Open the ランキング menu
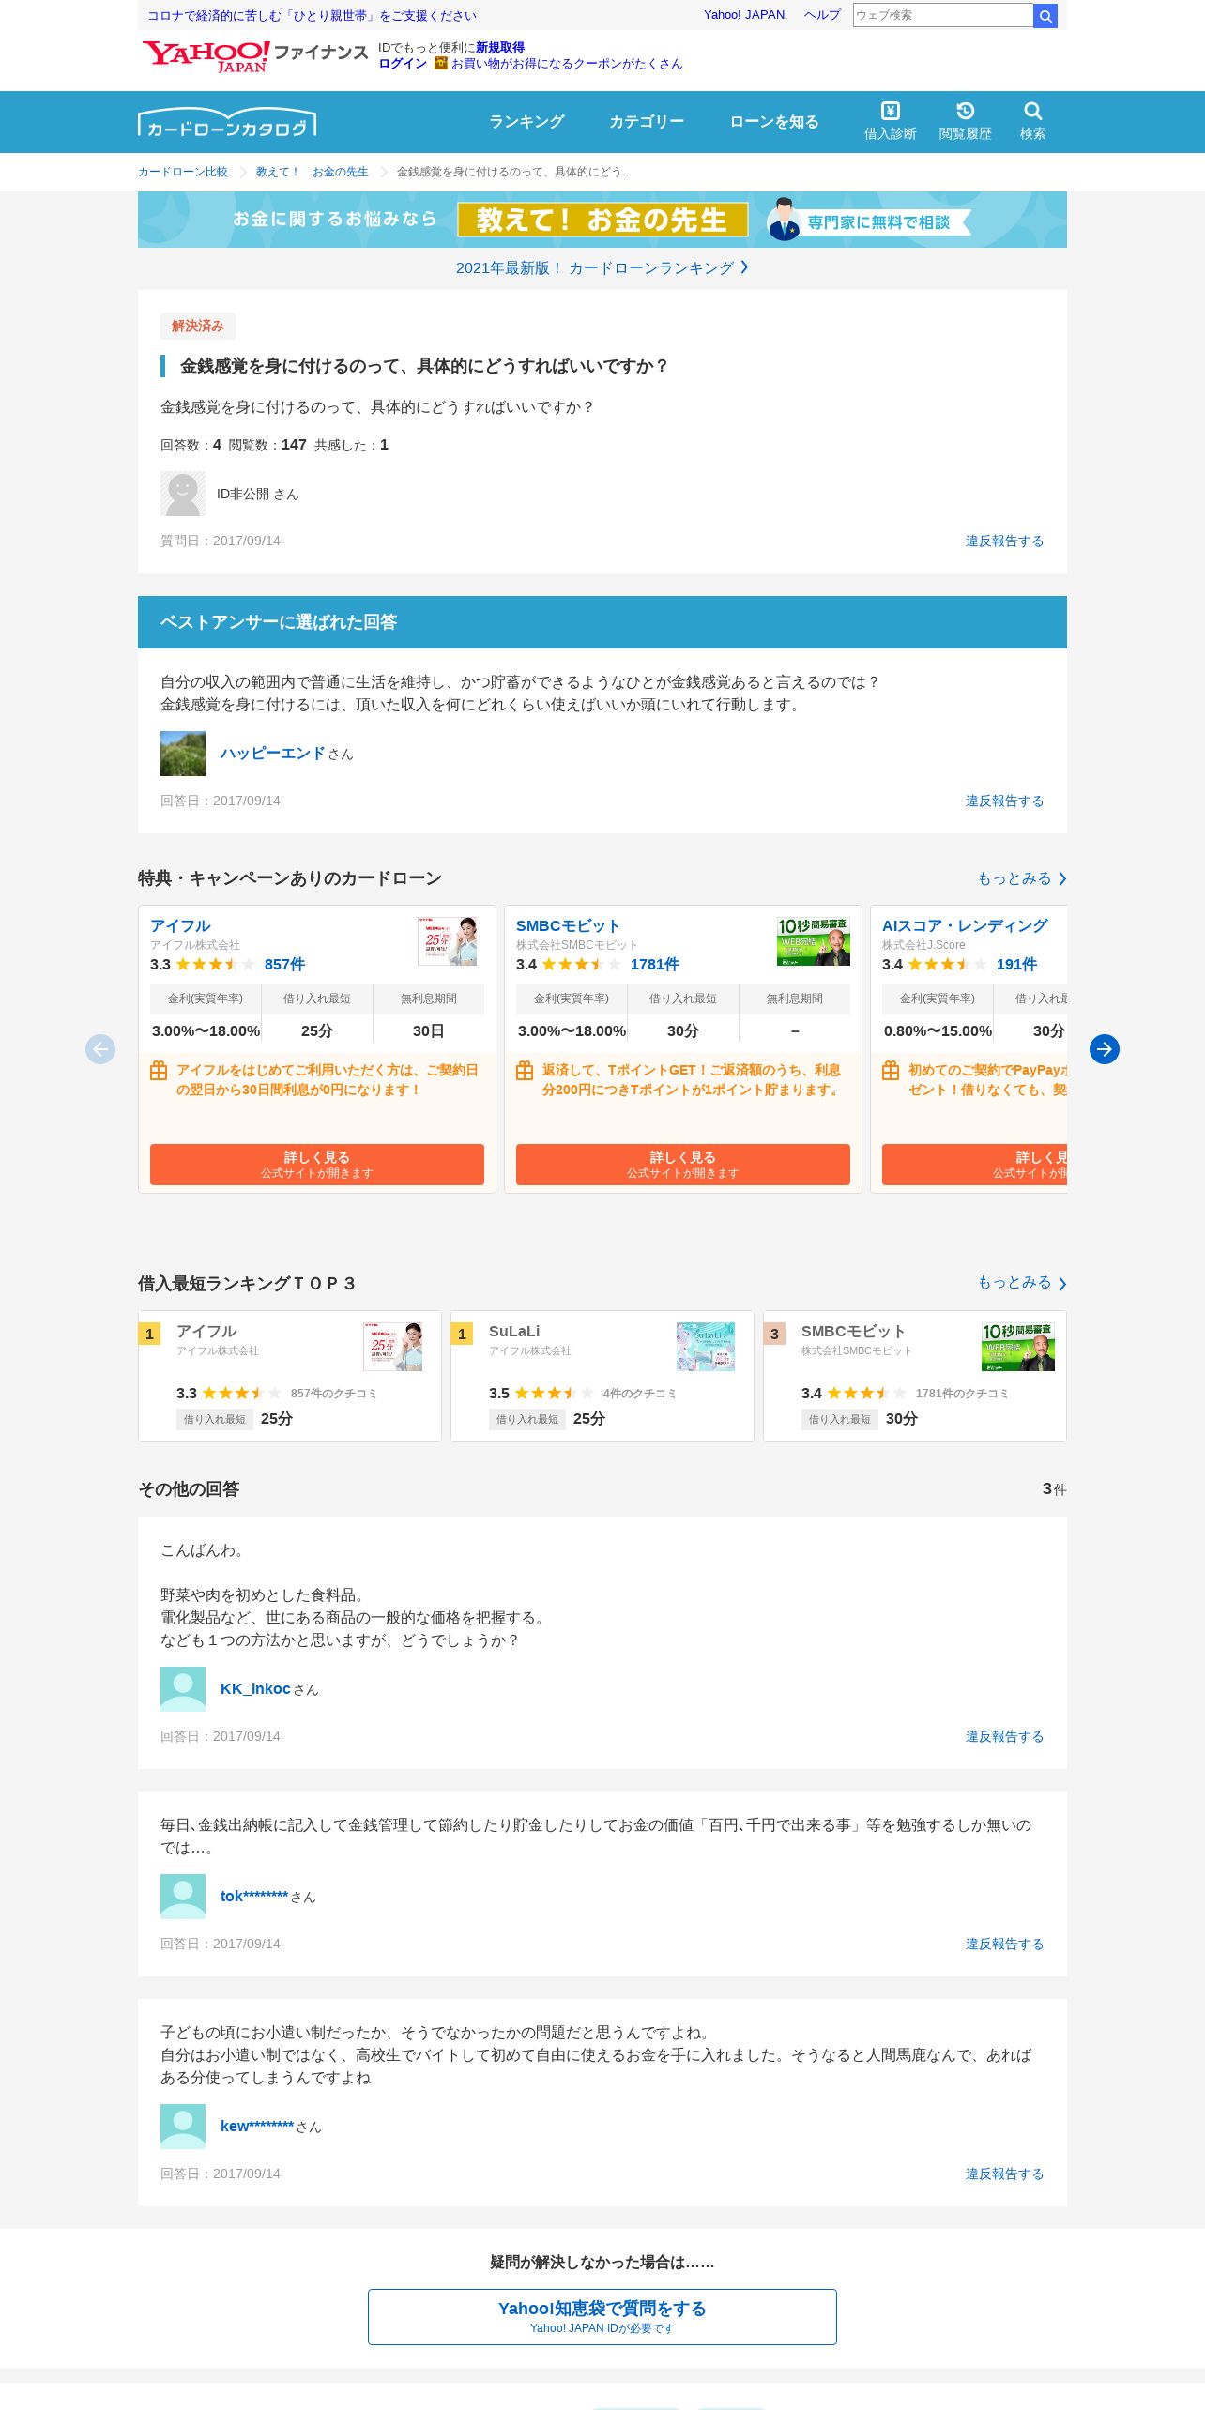This screenshot has height=2410, width=1205. click(x=526, y=122)
